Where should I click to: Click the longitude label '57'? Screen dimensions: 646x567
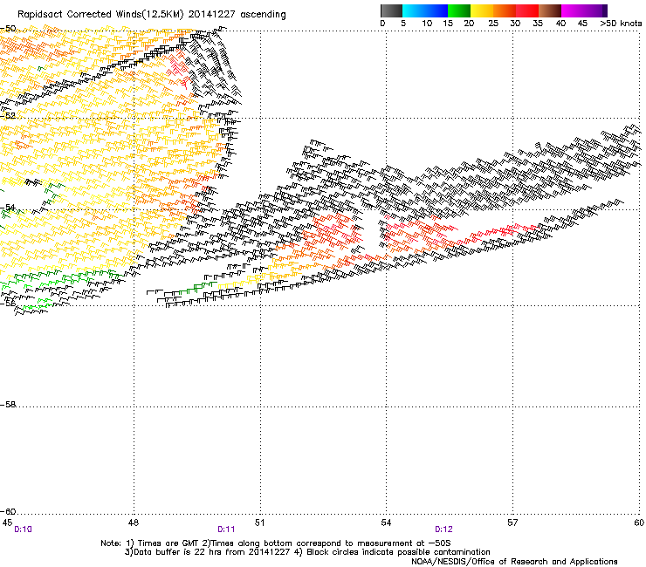[x=512, y=523]
